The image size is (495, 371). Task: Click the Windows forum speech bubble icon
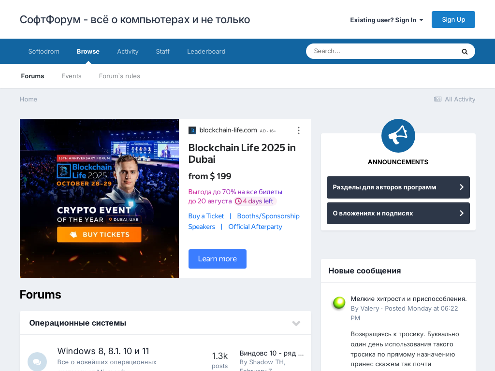[x=37, y=361]
